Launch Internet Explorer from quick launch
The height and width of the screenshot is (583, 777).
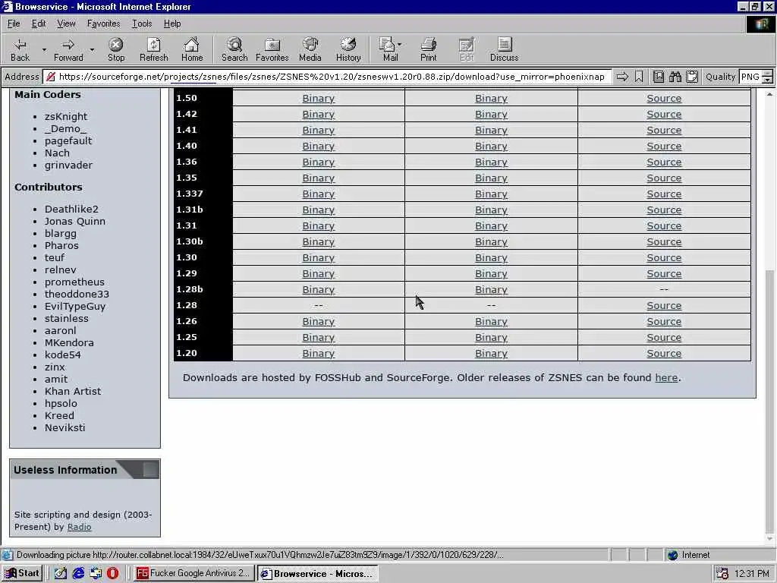pyautogui.click(x=78, y=573)
